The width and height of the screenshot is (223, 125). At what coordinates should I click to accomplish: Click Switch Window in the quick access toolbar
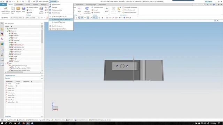(42, 1)
